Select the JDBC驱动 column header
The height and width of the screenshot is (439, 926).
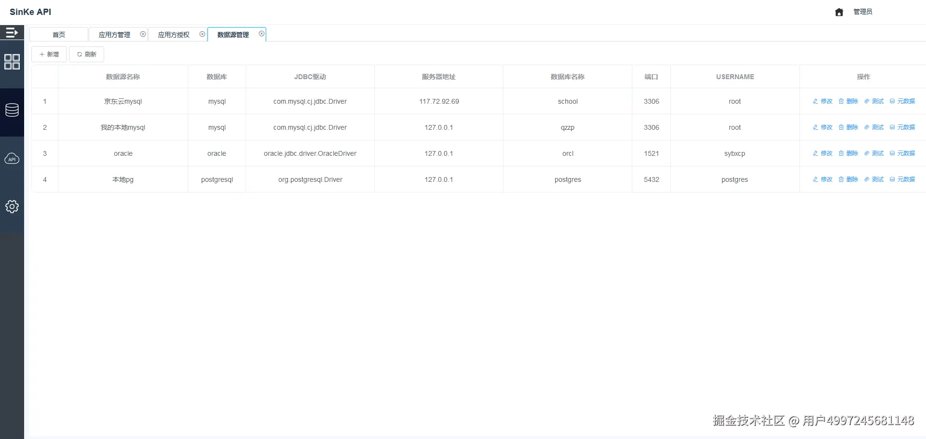(310, 77)
